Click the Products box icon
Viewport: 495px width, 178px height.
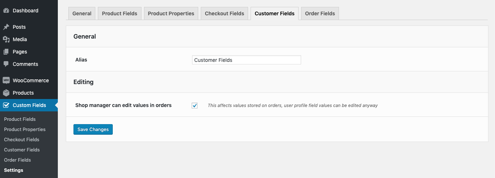[6, 93]
